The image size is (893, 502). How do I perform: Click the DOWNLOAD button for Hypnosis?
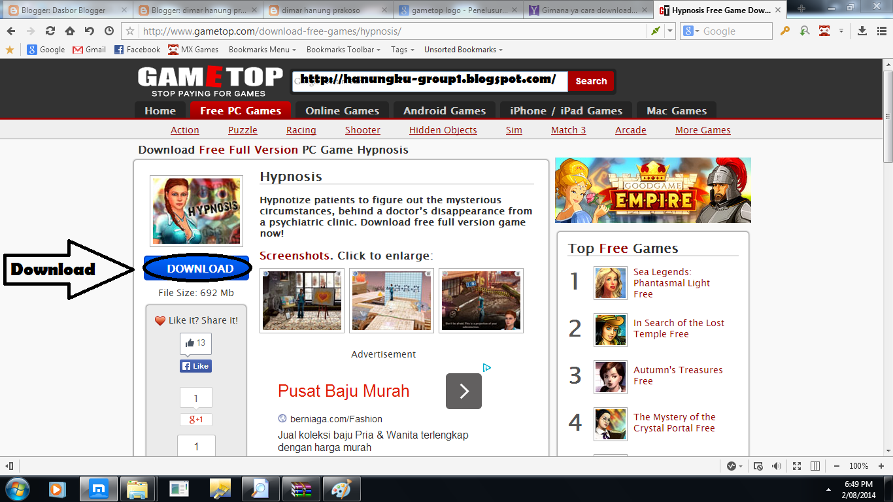(x=196, y=269)
